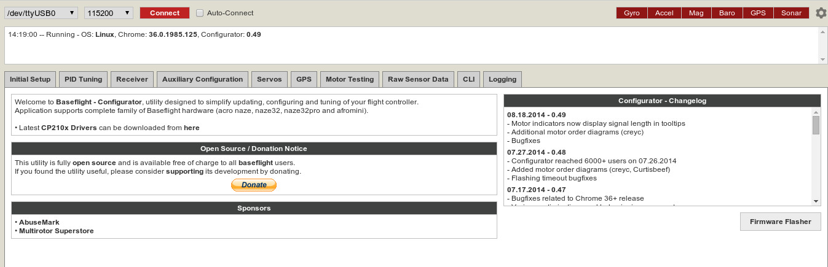
Task: Click the 'Configurator - Changelog' header
Action: 662,101
